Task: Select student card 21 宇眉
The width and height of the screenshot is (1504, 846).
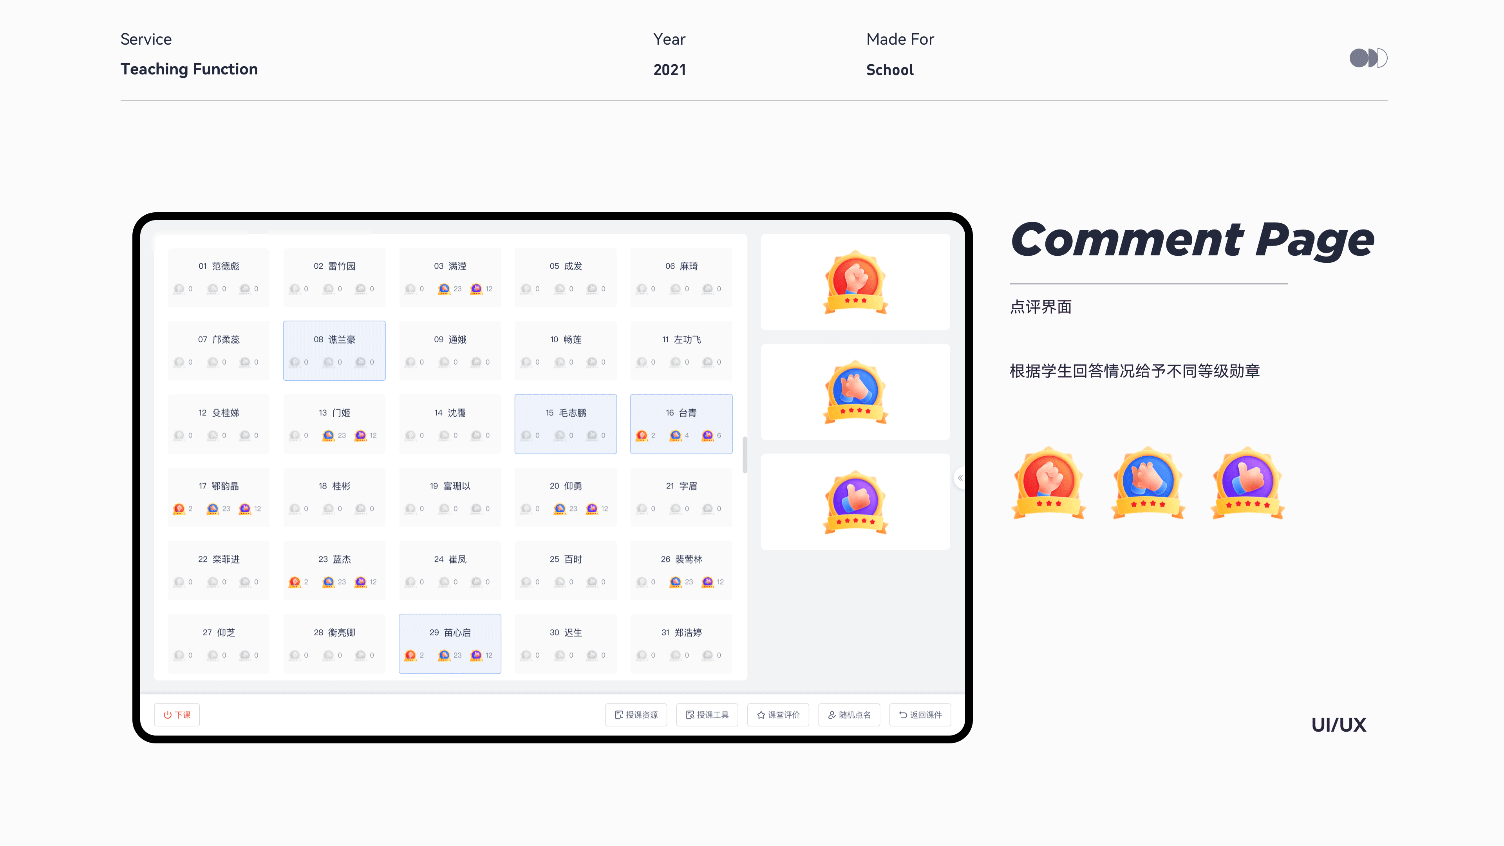Action: 681,497
